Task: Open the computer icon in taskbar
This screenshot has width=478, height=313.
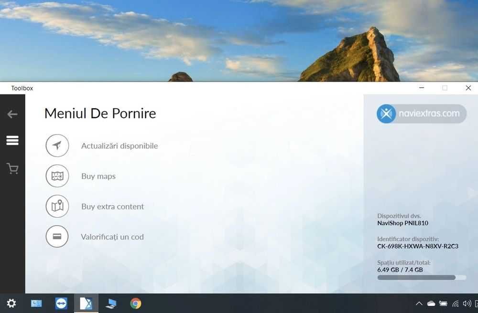Action: [111, 303]
